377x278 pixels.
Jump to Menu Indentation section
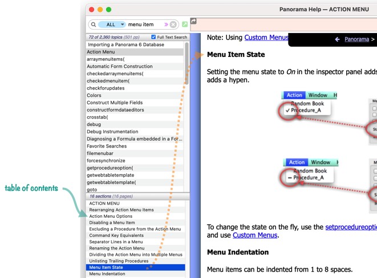pos(136,273)
